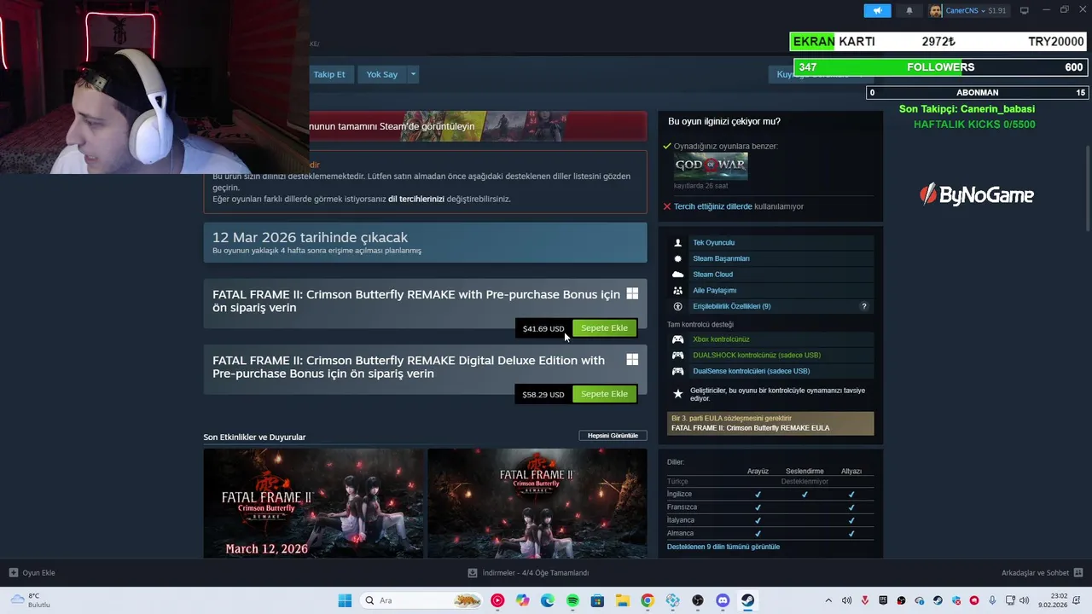Click the İtalyanca language row
The image size is (1092, 614).
tap(770, 520)
